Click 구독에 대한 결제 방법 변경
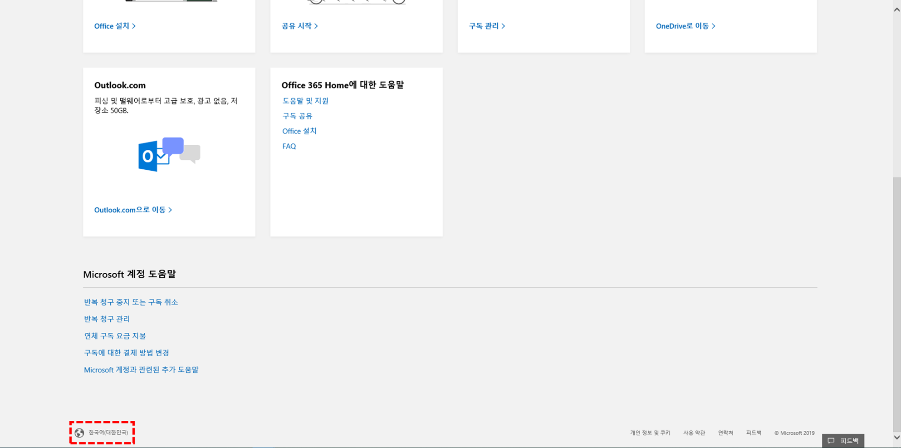The width and height of the screenshot is (901, 448). 126,353
